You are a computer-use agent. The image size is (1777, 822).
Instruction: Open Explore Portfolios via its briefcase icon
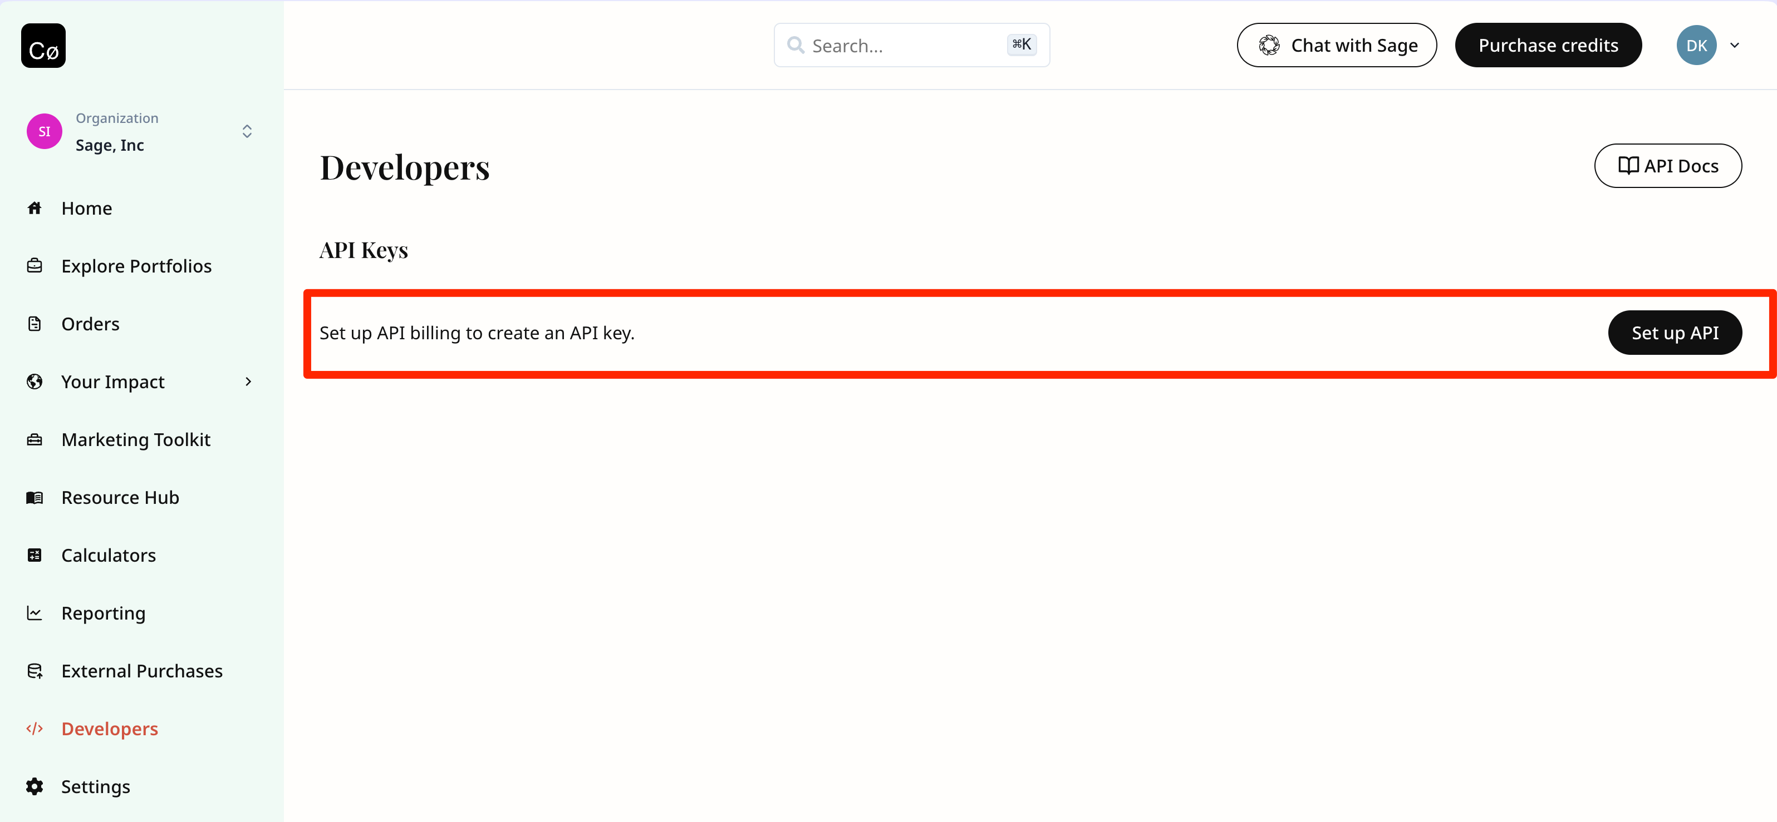(x=35, y=265)
